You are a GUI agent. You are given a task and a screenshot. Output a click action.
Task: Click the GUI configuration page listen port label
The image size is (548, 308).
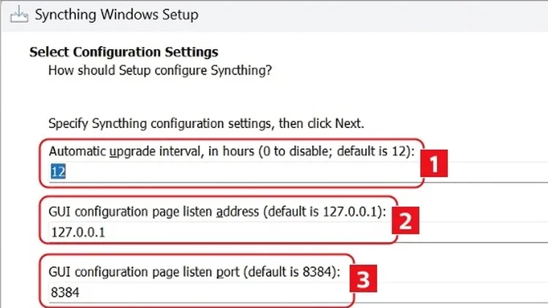(x=194, y=272)
